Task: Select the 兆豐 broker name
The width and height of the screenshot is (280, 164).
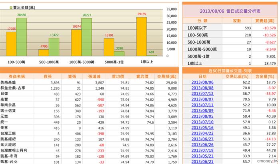Action: [x=4, y=99]
